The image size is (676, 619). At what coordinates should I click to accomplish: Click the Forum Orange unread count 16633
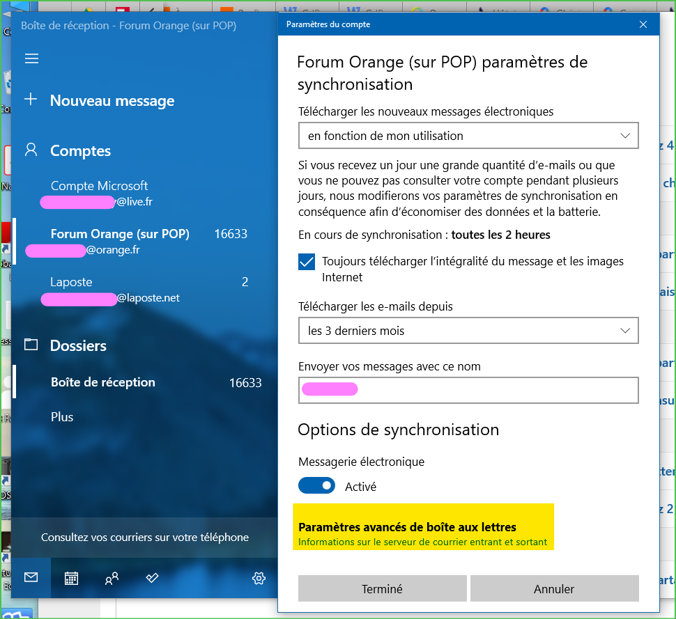(231, 234)
